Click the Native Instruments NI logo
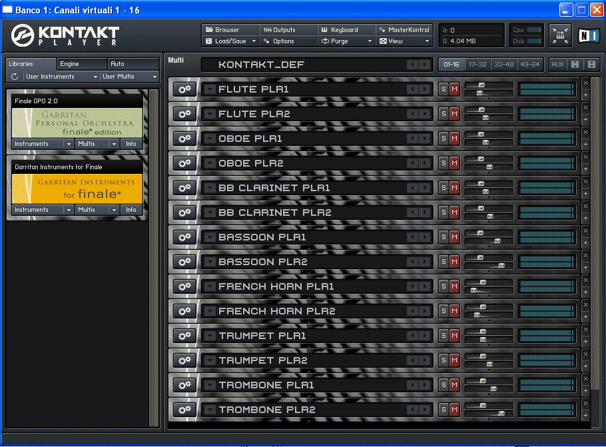 pyautogui.click(x=588, y=35)
